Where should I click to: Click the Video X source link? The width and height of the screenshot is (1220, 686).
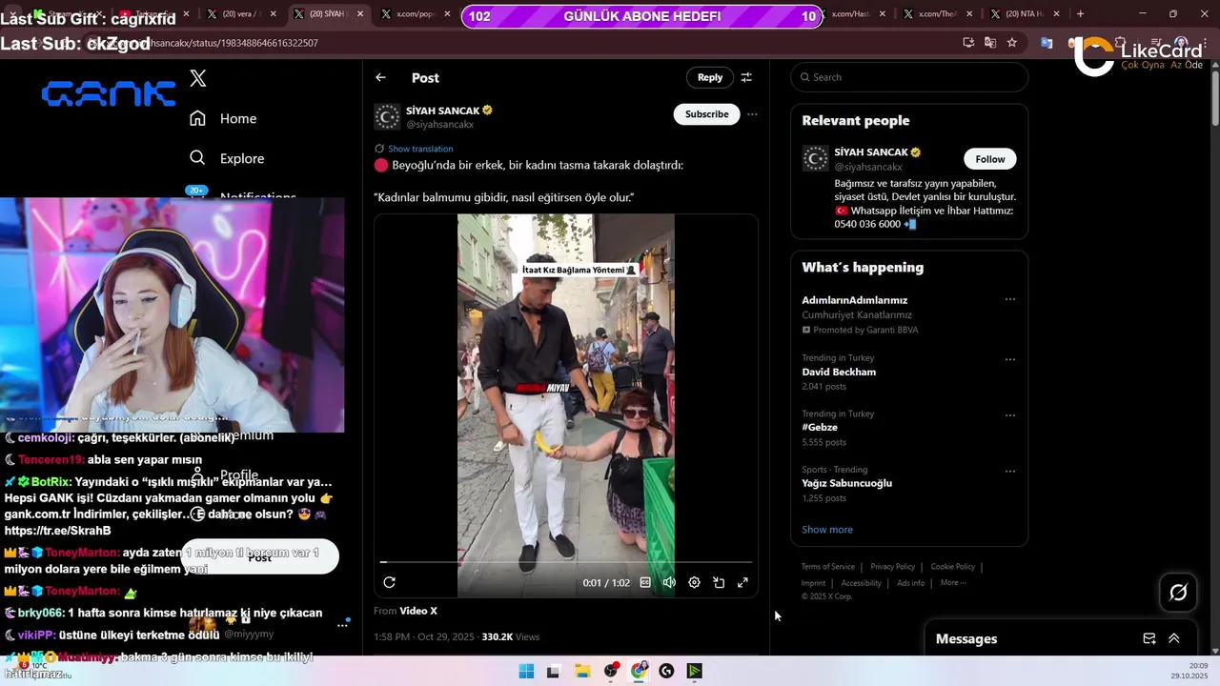(x=418, y=611)
